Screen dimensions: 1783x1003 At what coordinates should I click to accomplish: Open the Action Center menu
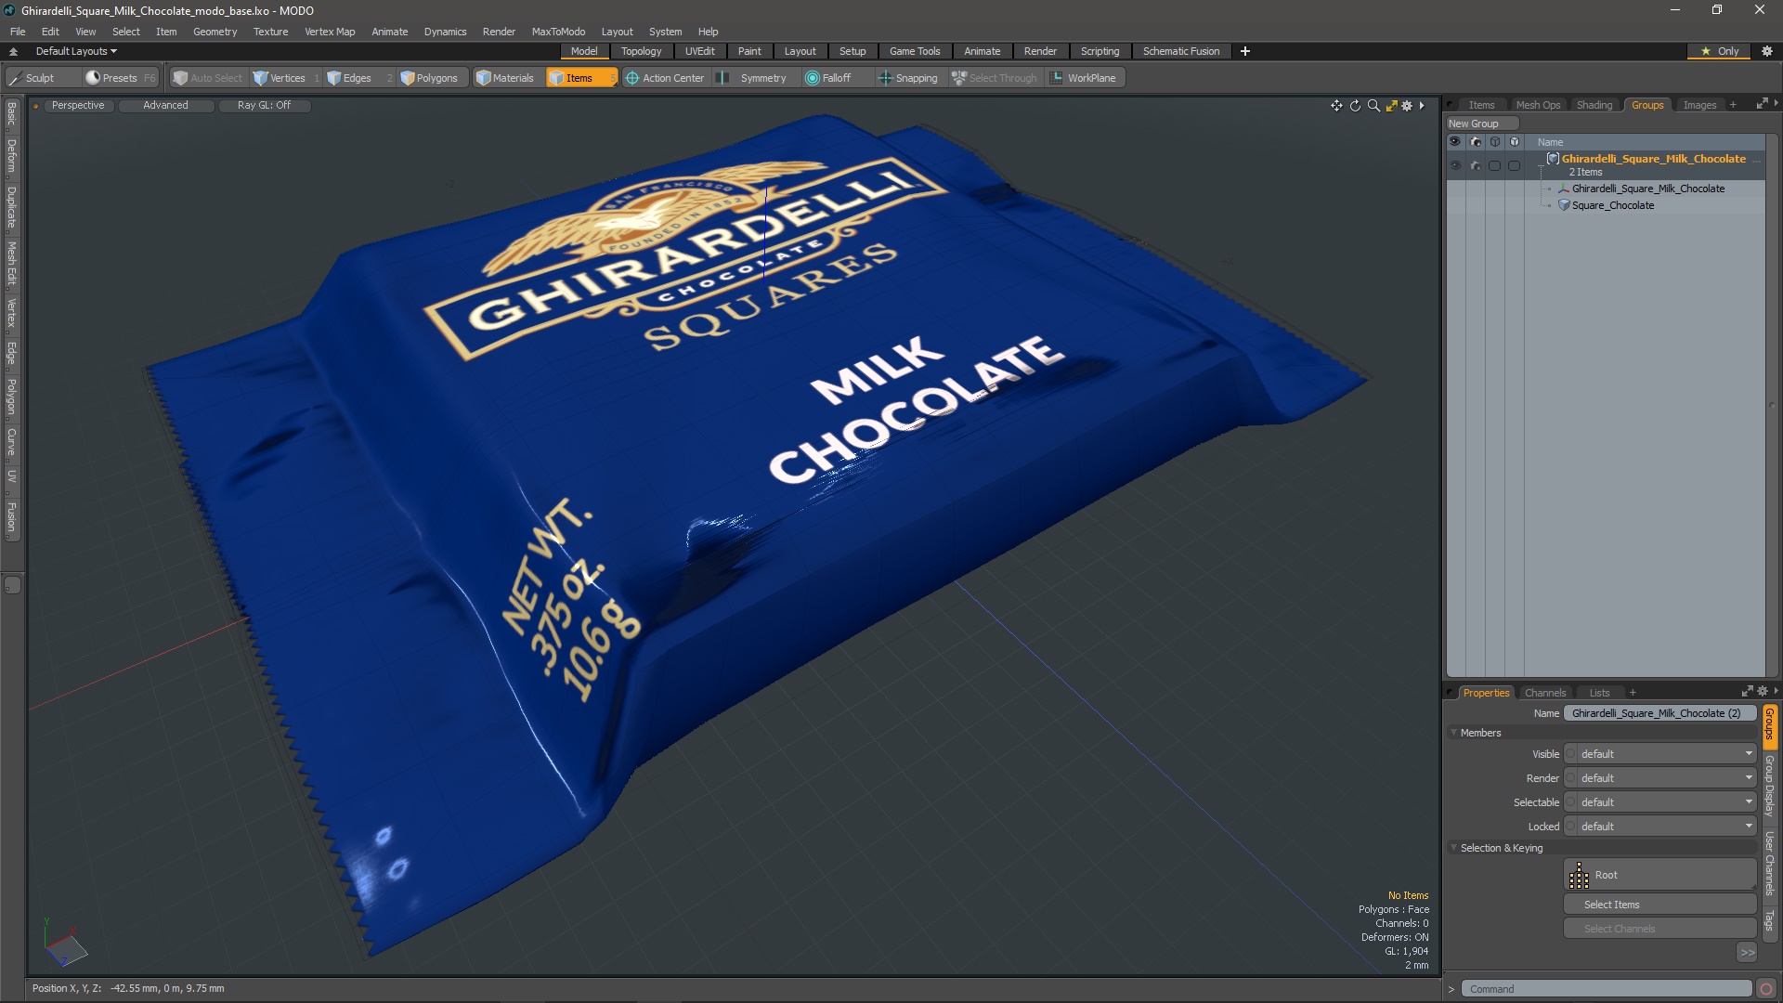[667, 78]
